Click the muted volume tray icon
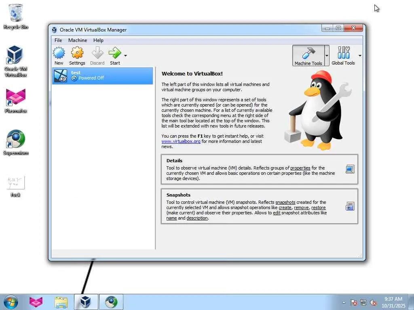414x310 pixels. click(x=373, y=302)
